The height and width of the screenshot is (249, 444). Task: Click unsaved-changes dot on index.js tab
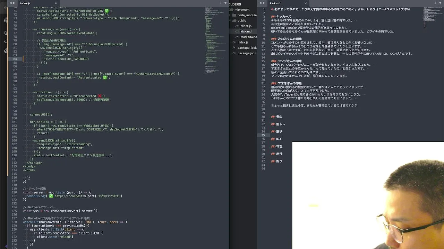[x=56, y=3]
